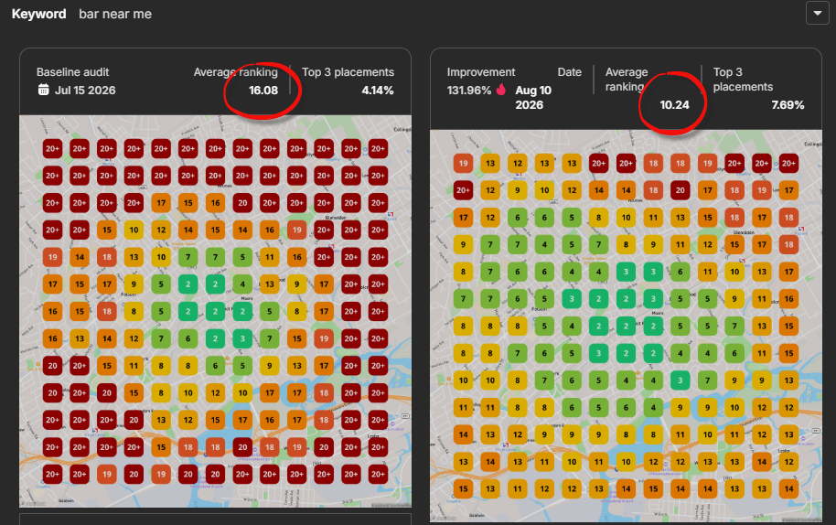836x525 pixels.
Task: Select the rank 16 marker in Aug 10 map
Action: [x=788, y=299]
